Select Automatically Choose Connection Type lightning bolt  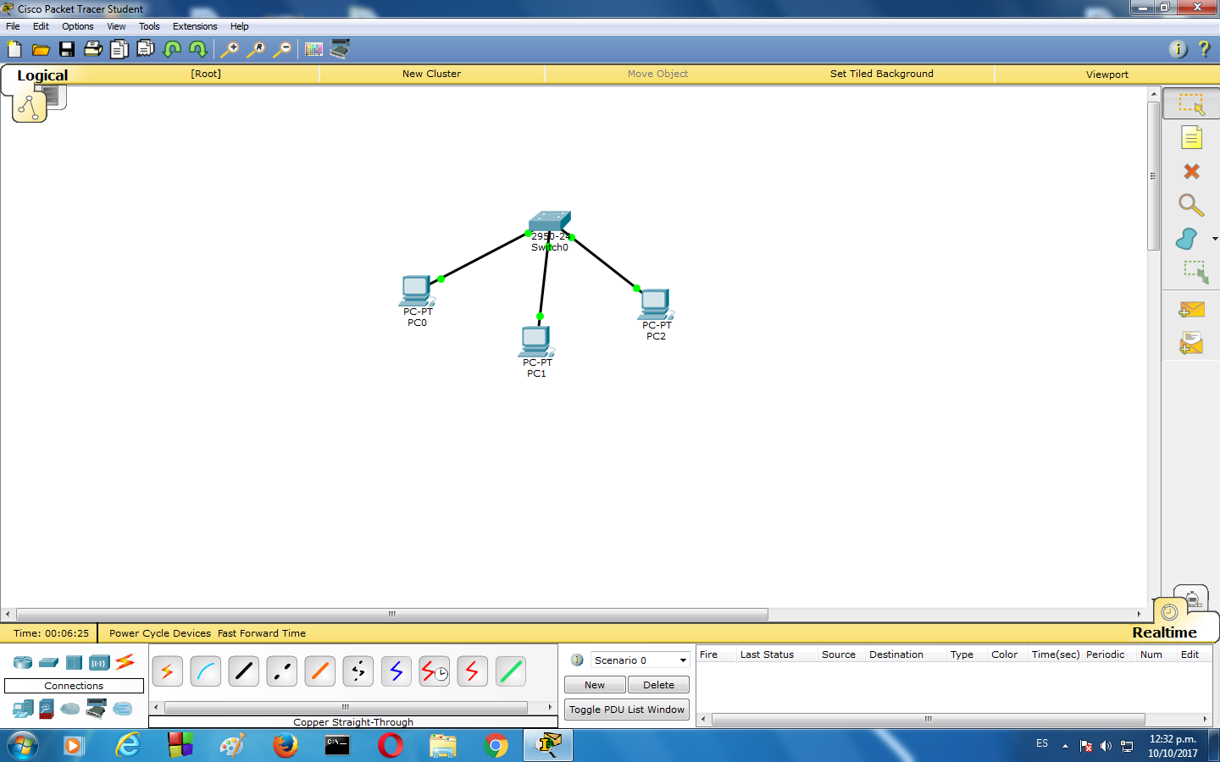[x=167, y=671]
